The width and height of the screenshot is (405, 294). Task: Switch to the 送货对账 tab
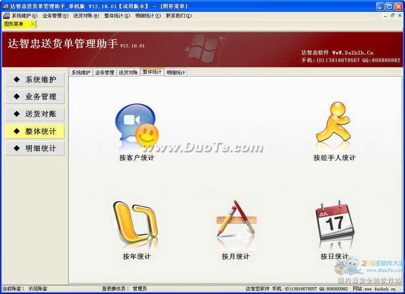[128, 73]
